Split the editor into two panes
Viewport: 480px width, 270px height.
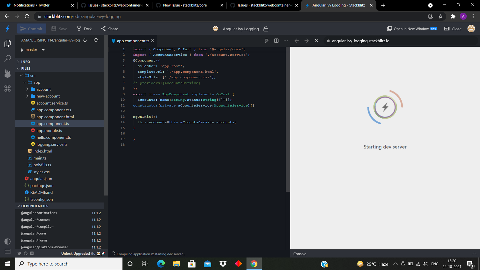(276, 40)
